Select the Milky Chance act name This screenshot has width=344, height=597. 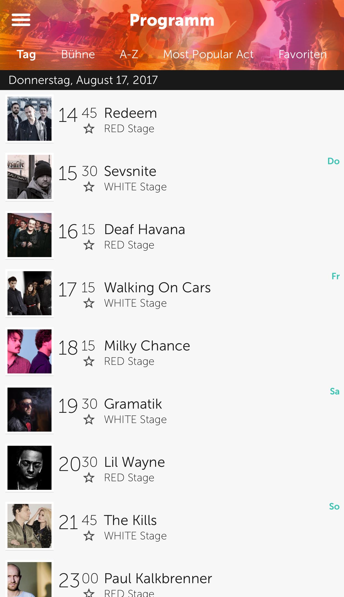147,346
